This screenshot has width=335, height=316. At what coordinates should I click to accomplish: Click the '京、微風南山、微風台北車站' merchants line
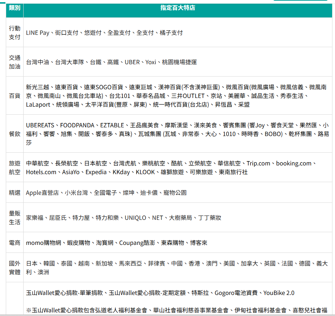[x=167, y=96]
